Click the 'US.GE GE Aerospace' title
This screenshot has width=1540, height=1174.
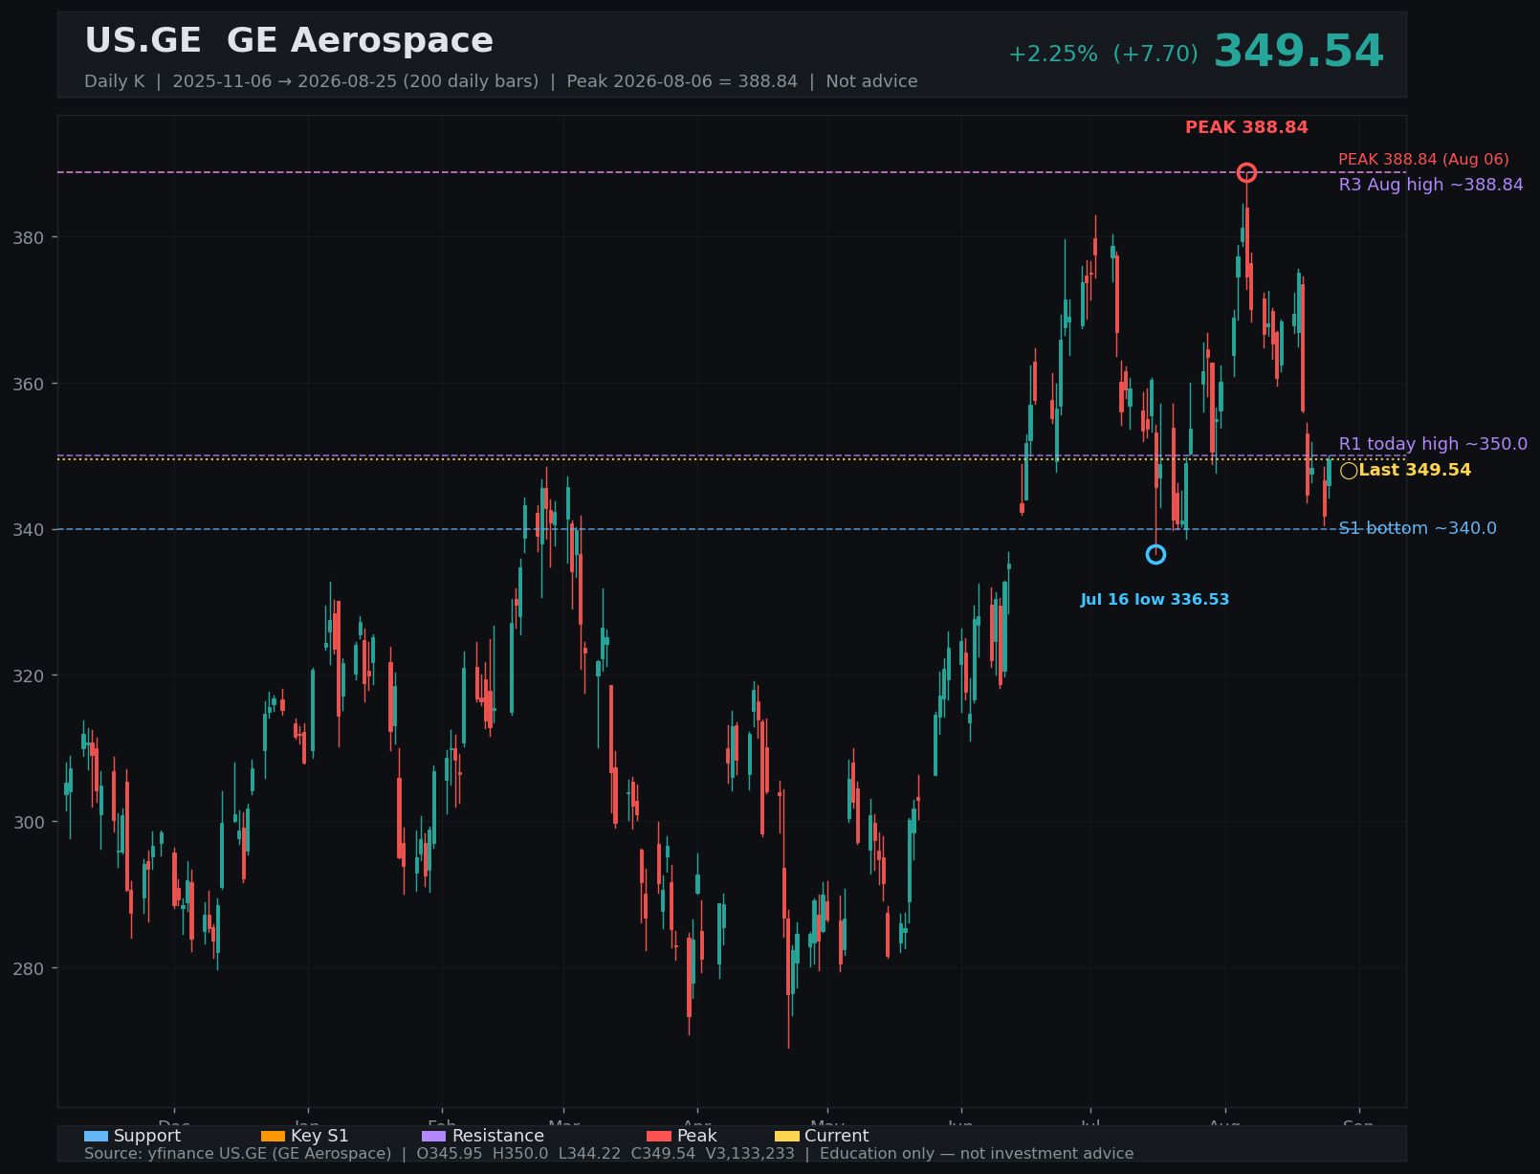[289, 41]
